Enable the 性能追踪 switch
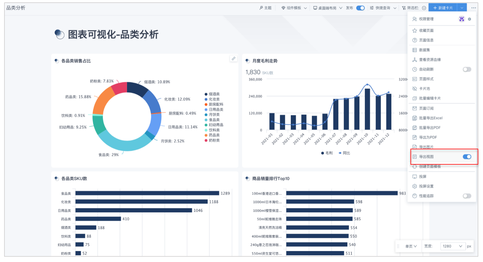This screenshot has height=262, width=483. [467, 196]
